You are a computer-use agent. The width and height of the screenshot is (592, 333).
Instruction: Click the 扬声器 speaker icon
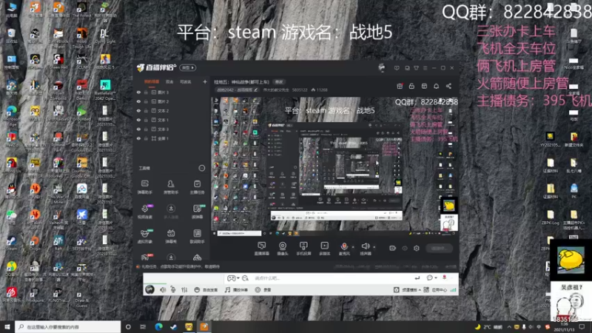point(365,246)
